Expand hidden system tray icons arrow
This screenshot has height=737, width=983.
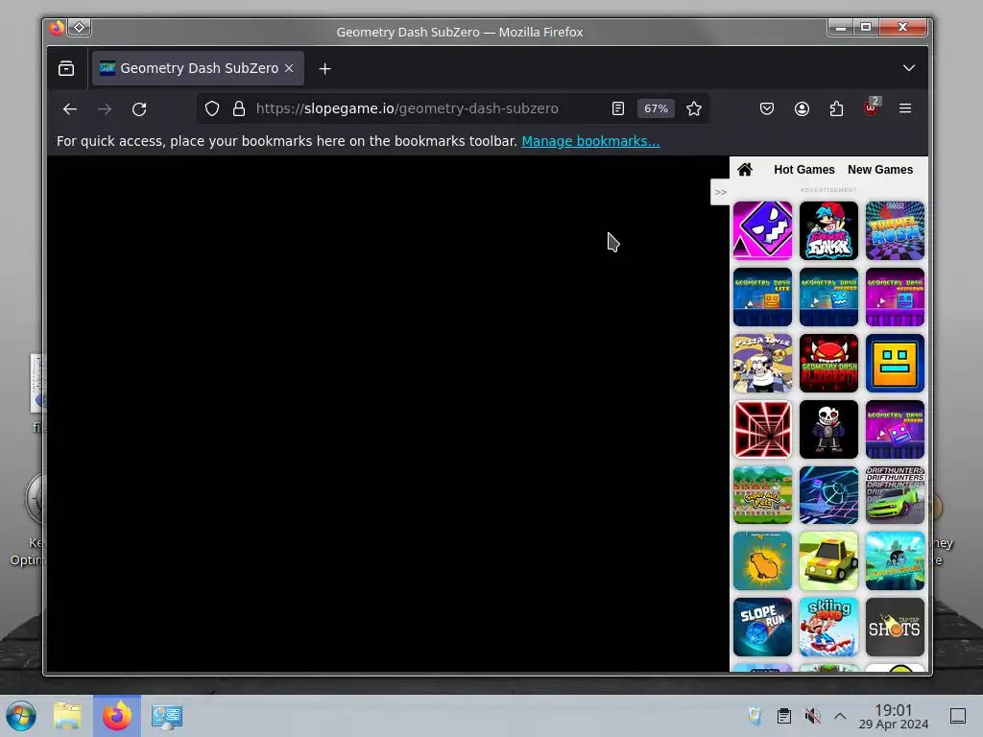[840, 716]
